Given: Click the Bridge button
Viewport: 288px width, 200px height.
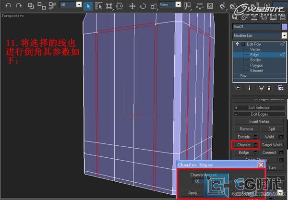Looking at the screenshot, I should tap(244, 153).
